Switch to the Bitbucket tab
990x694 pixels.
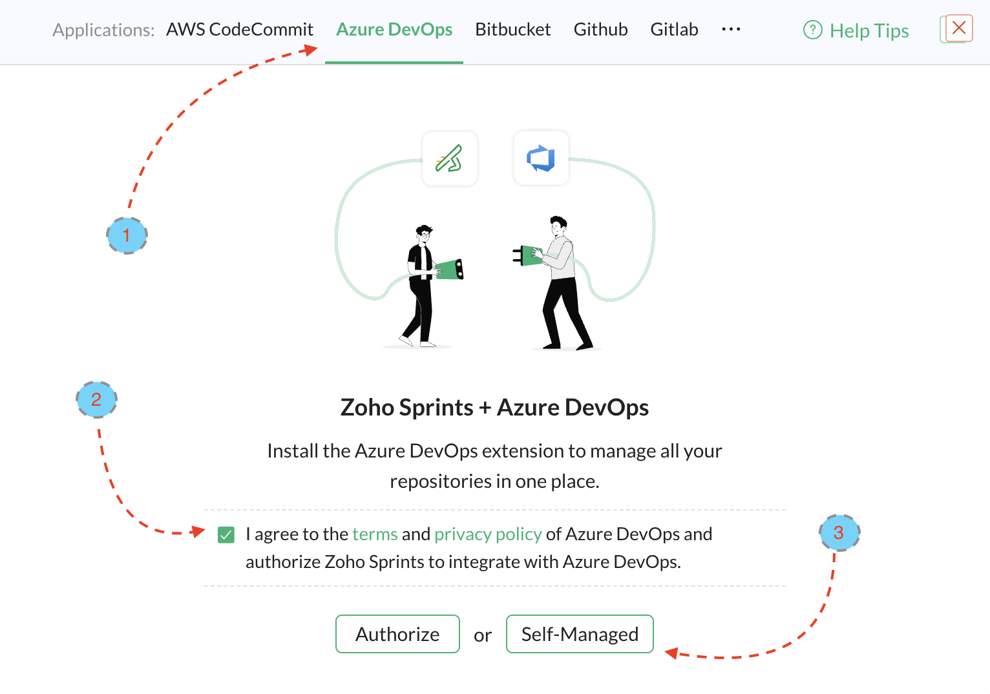pos(513,30)
